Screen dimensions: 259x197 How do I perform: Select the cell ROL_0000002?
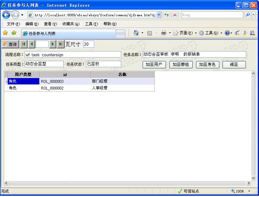pos(65,88)
